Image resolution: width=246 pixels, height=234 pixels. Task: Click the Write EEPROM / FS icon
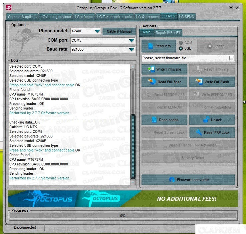click(x=196, y=94)
